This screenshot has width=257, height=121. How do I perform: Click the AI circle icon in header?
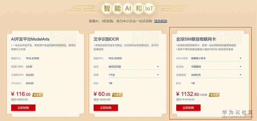click(x=128, y=8)
